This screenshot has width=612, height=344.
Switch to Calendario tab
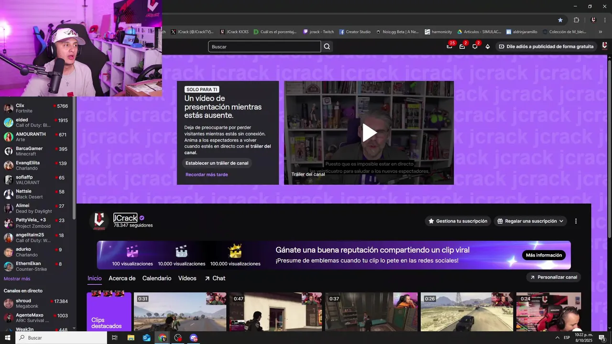coord(157,278)
